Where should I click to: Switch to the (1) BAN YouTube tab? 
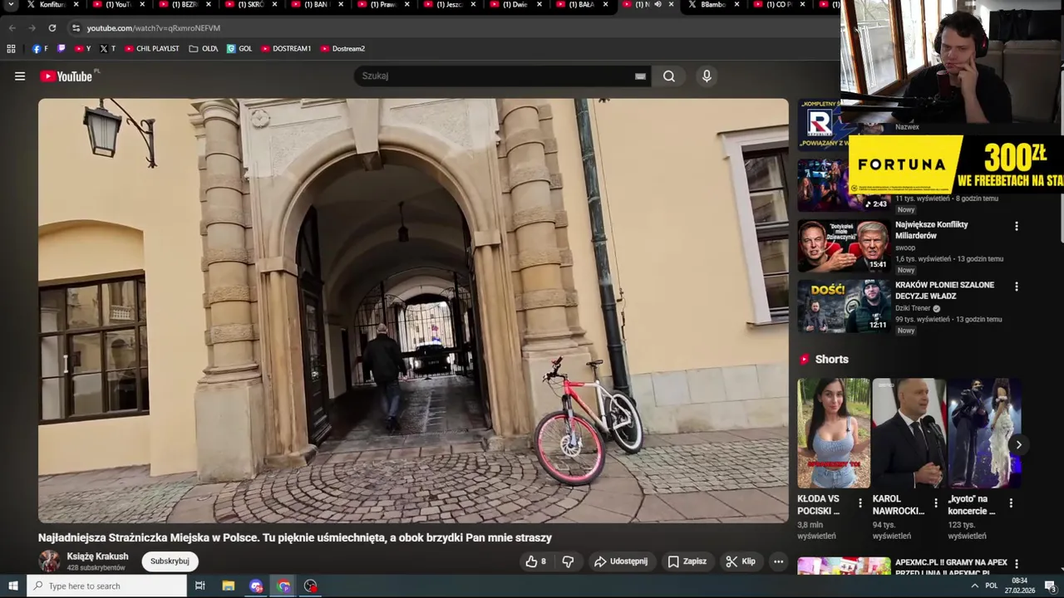(316, 5)
